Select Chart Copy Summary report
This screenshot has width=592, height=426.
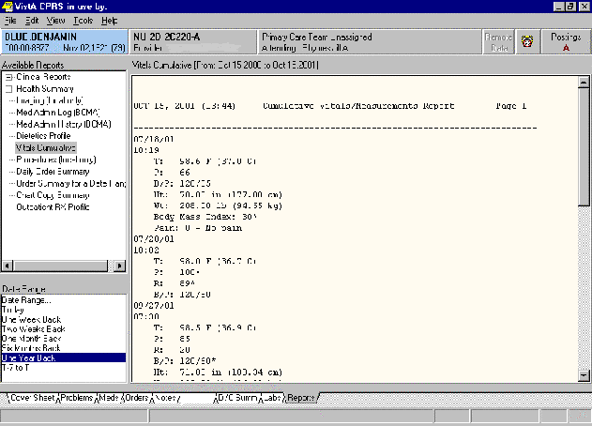pyautogui.click(x=53, y=195)
